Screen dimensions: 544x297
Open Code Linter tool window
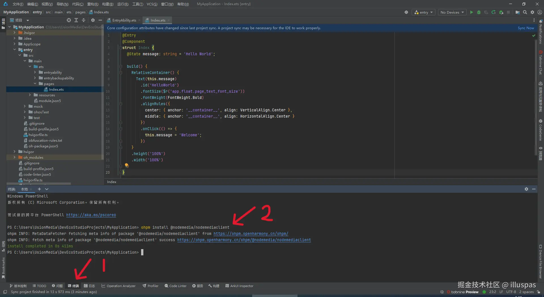[x=175, y=286]
